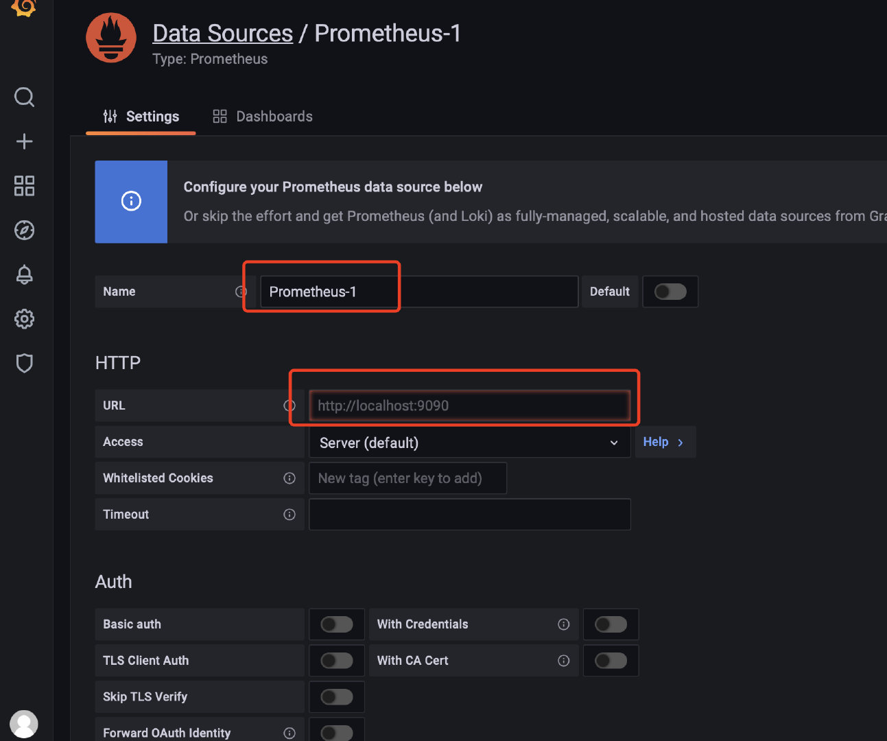This screenshot has height=741, width=887.
Task: Open the Access method dropdown
Action: [x=469, y=443]
